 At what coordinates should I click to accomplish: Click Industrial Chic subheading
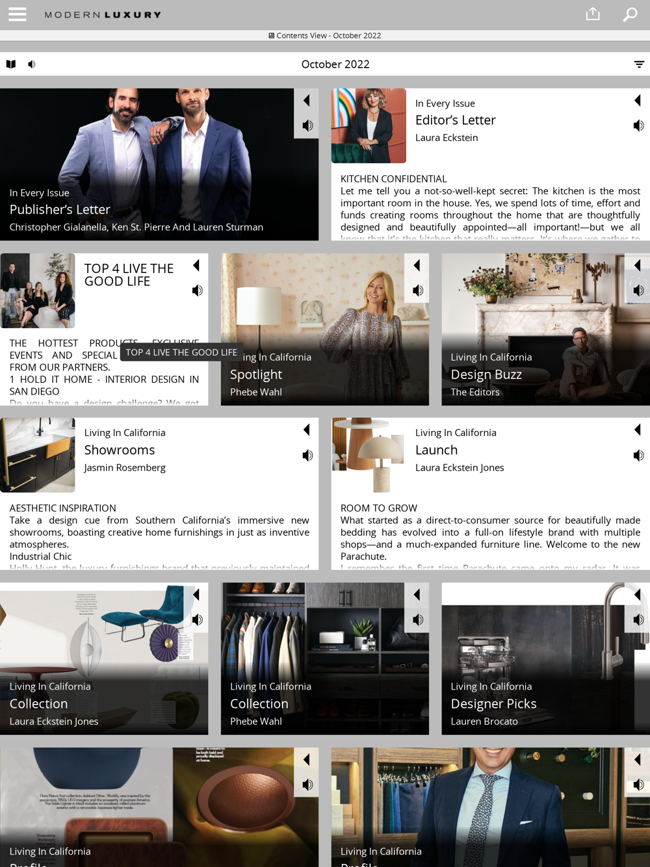click(x=40, y=556)
